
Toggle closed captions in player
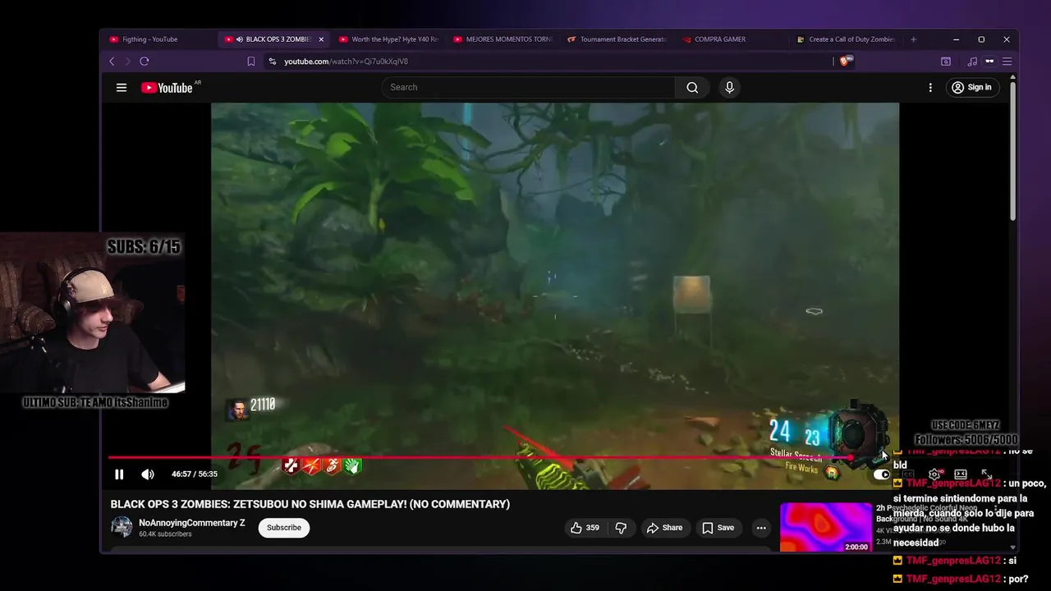point(907,474)
